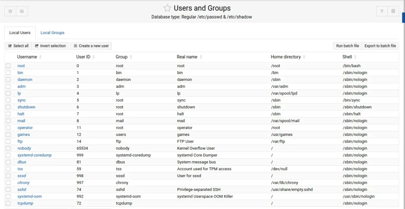The height and width of the screenshot is (209, 405).
Task: Tick the checkbox for user halt
Action: click(x=8, y=114)
